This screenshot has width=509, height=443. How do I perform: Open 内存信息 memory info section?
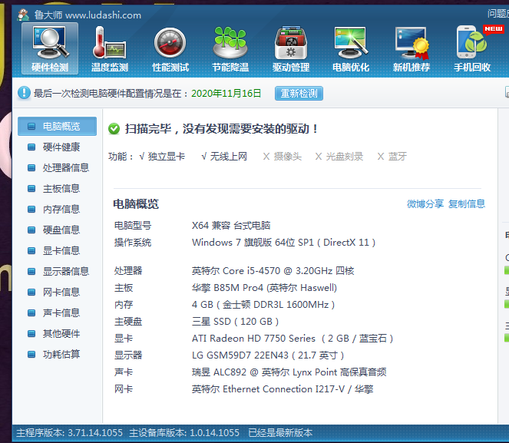[61, 209]
